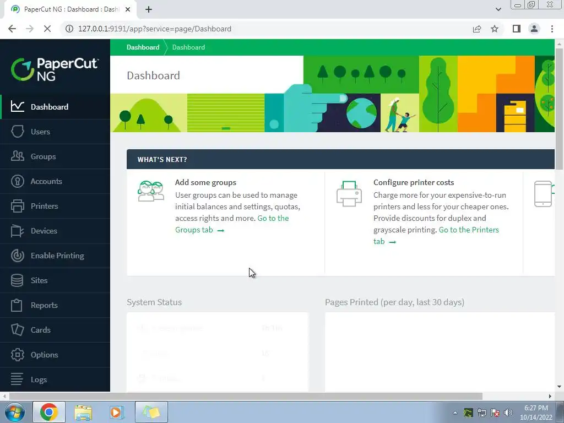Go back with the browser back arrow
564x423 pixels.
point(12,29)
